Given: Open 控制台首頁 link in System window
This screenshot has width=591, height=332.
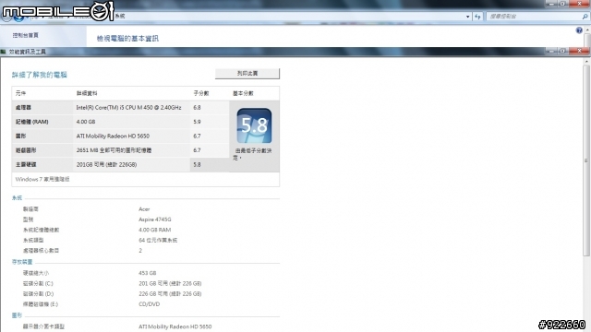Looking at the screenshot, I should pos(25,35).
